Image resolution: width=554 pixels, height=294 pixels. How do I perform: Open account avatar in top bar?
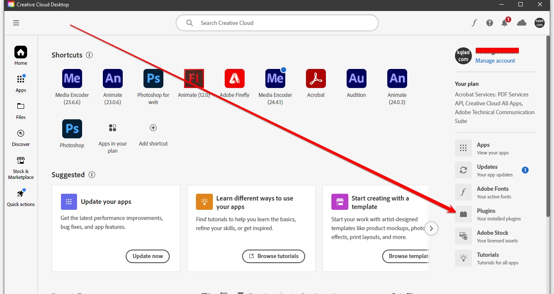pos(539,23)
